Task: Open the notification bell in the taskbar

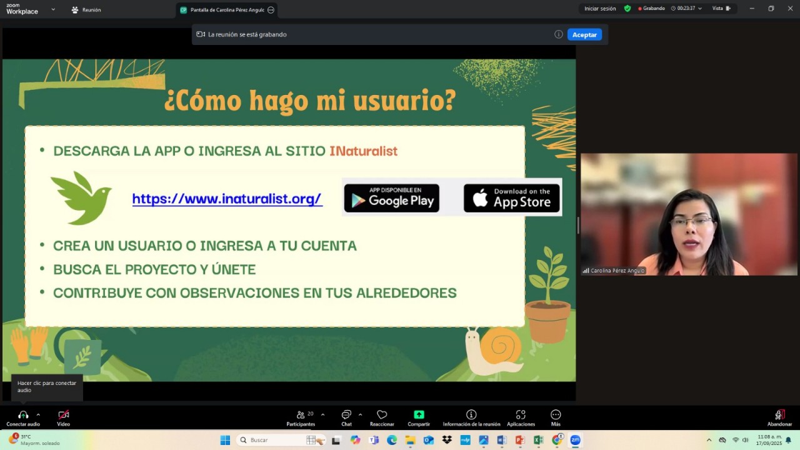Action: 789,440
